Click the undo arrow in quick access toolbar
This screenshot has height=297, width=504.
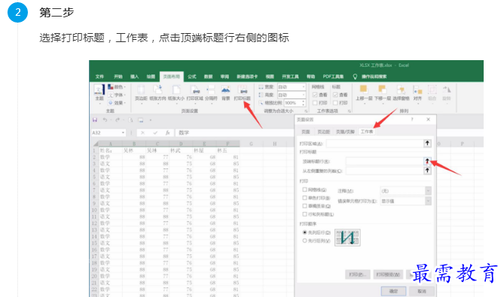105,120
